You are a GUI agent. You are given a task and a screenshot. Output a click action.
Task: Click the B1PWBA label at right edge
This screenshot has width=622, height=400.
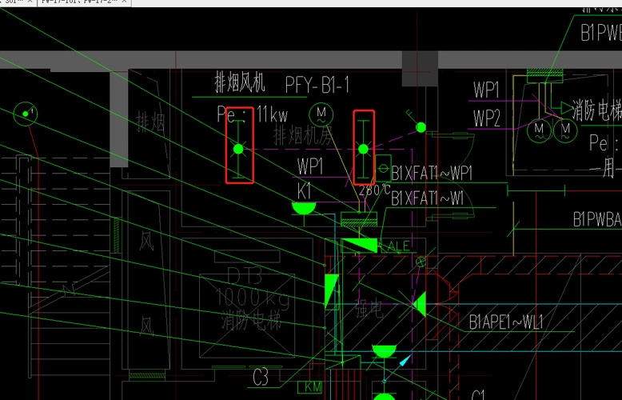[x=597, y=220]
